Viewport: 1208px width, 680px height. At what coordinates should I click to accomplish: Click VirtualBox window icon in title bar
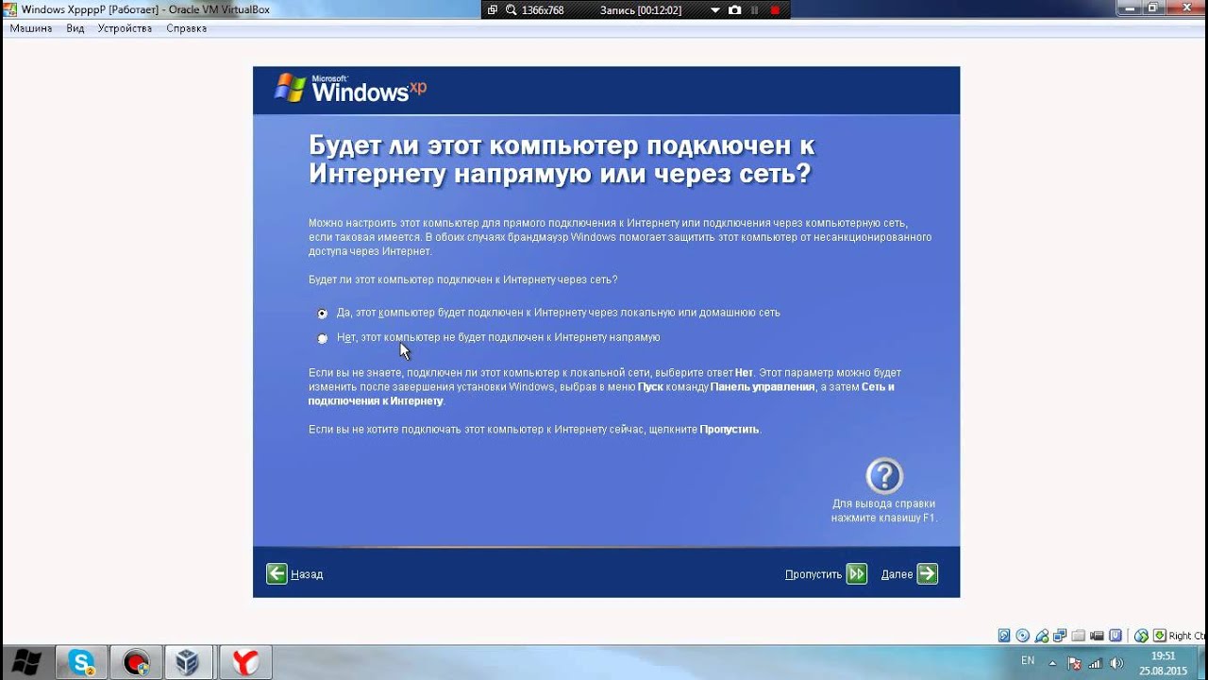(10, 9)
